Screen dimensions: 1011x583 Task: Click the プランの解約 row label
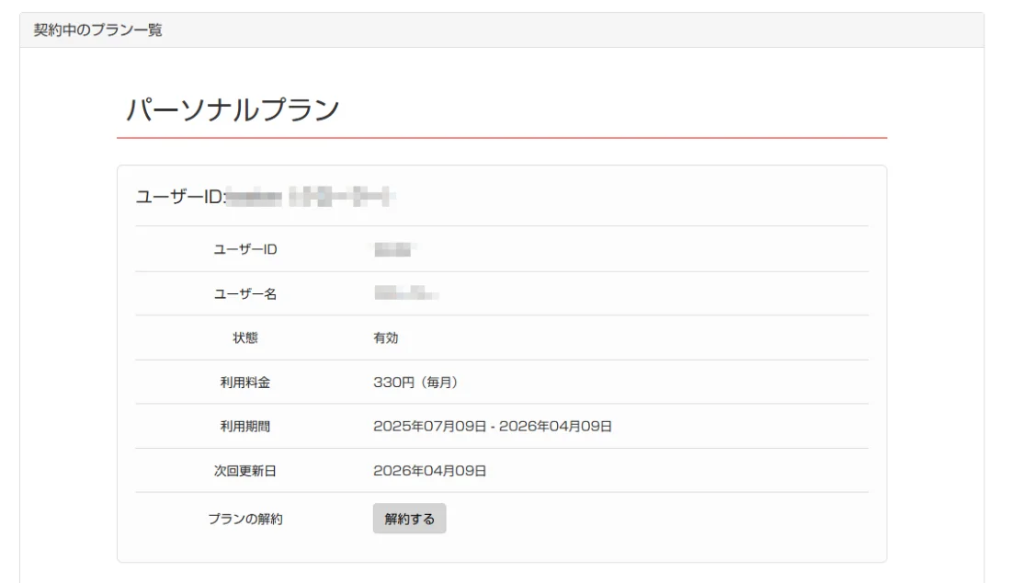244,519
